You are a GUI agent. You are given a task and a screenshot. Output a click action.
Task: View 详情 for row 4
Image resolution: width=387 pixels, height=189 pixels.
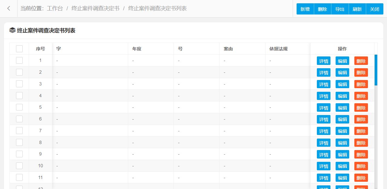[x=324, y=96]
